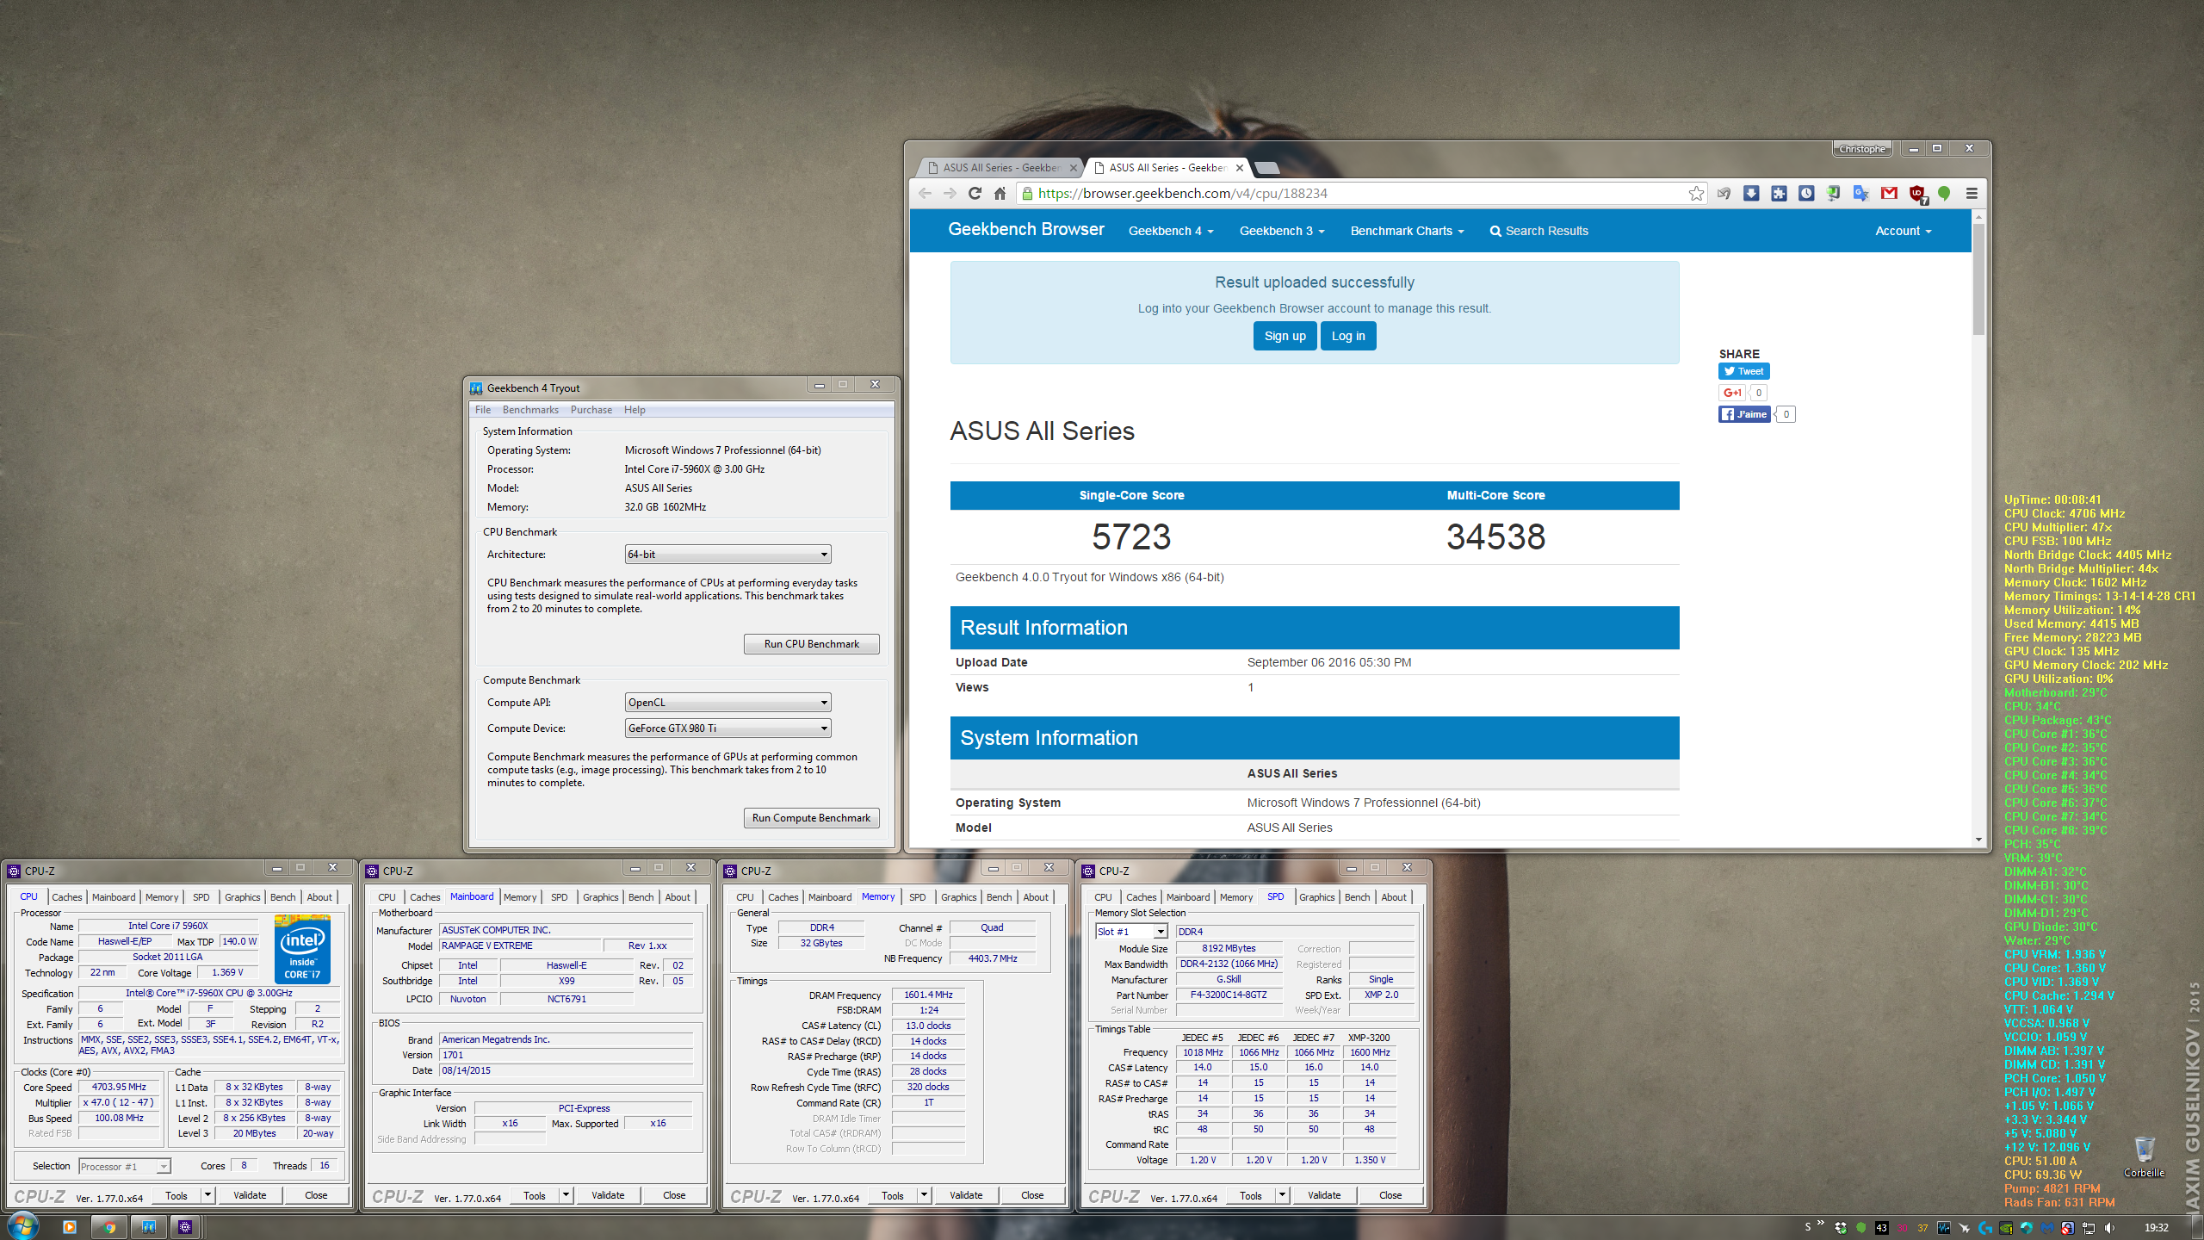This screenshot has height=1240, width=2204.
Task: Expand the Account dropdown
Action: click(1903, 231)
